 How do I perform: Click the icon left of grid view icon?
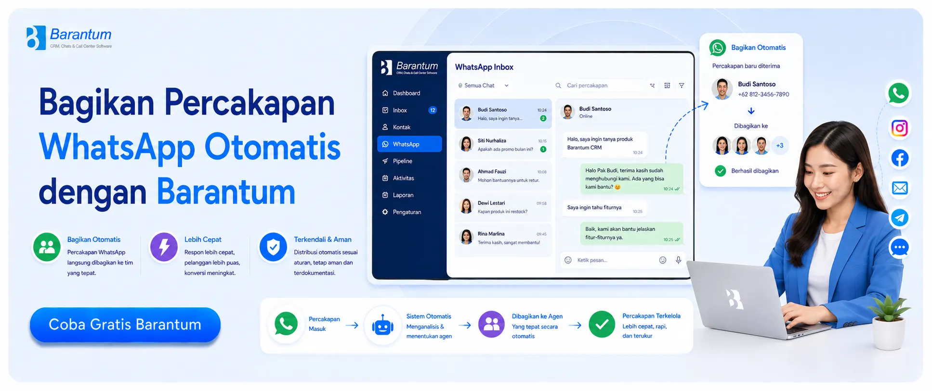652,86
